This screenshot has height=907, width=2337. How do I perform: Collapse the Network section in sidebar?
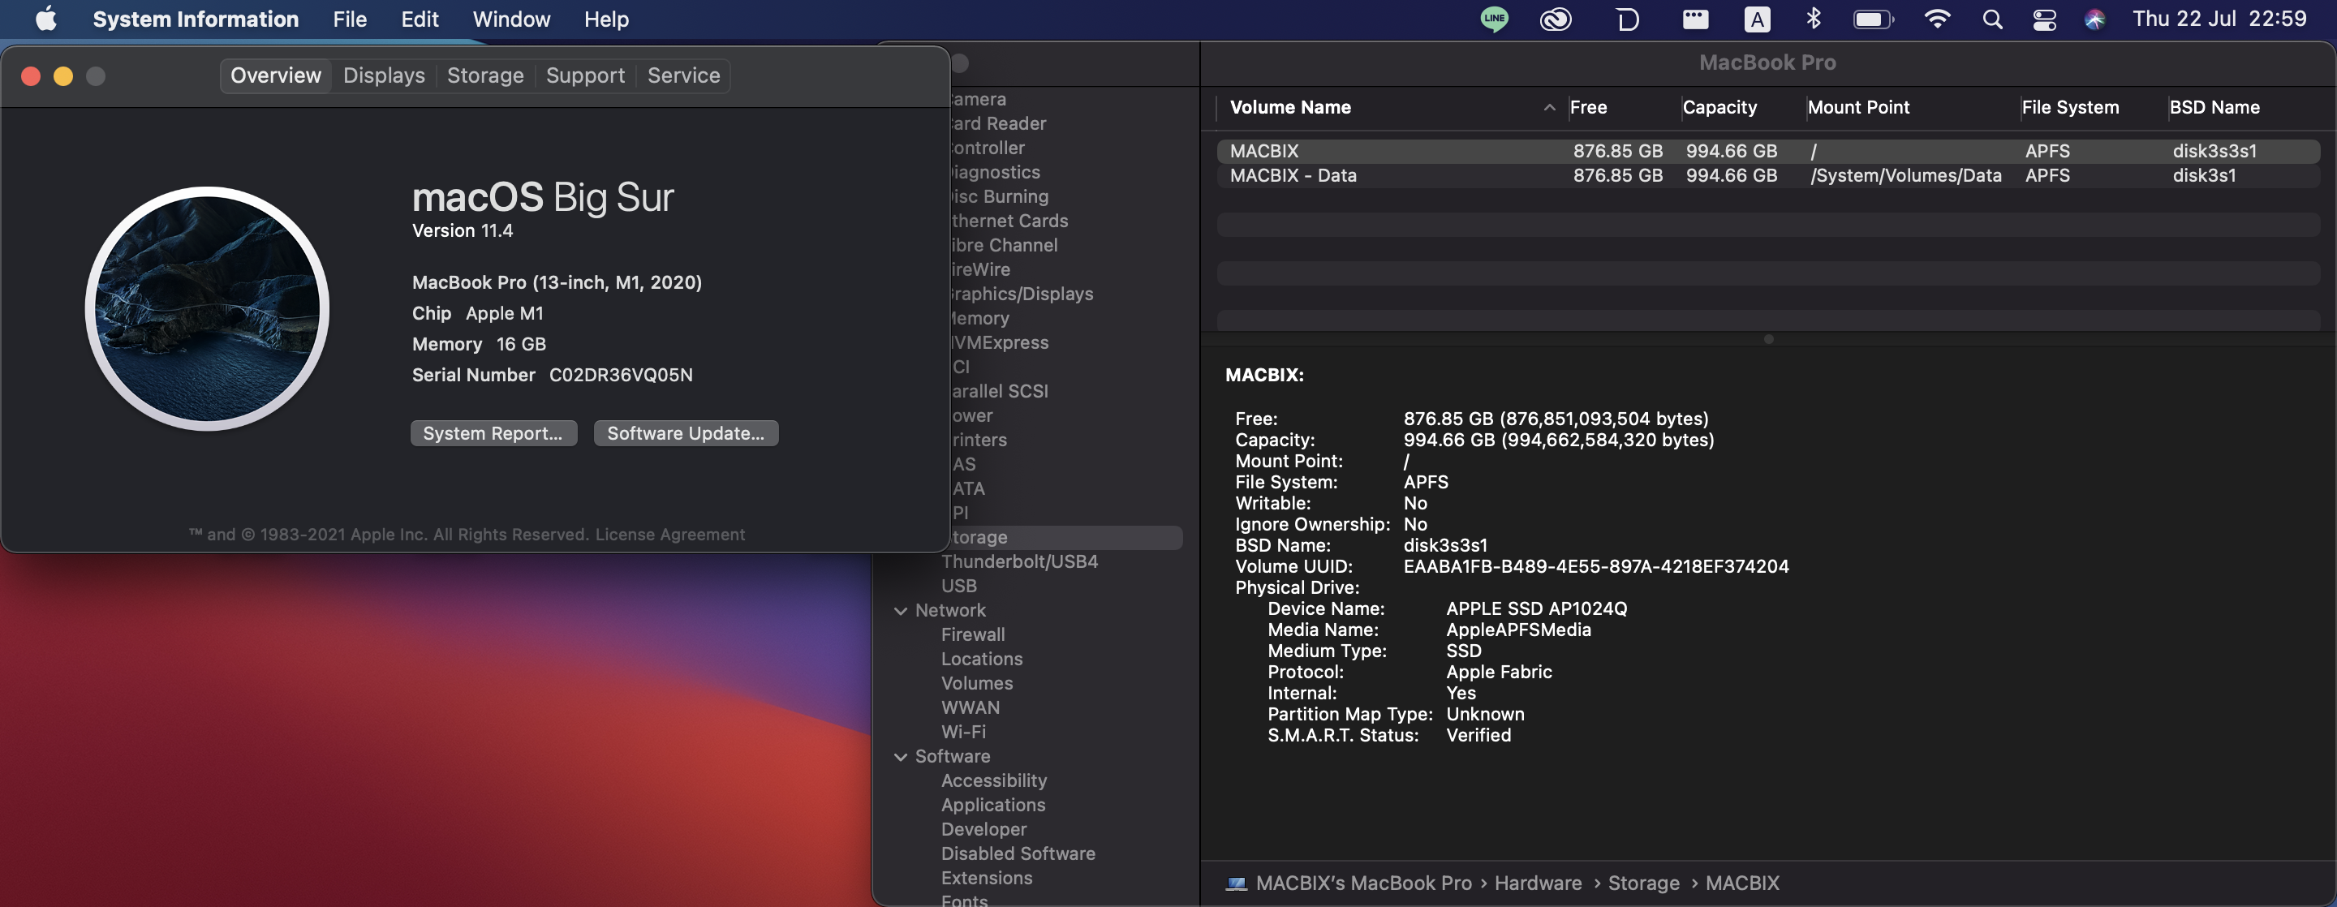point(900,610)
